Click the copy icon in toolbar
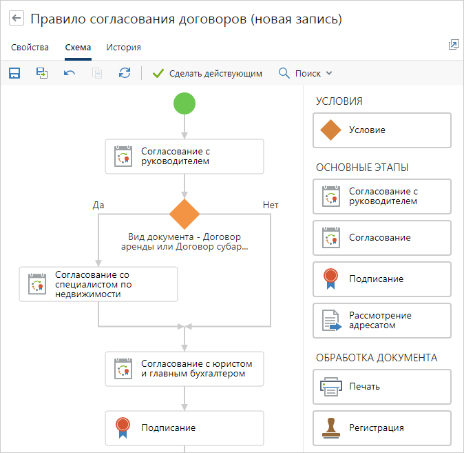464x453 pixels. tap(97, 73)
